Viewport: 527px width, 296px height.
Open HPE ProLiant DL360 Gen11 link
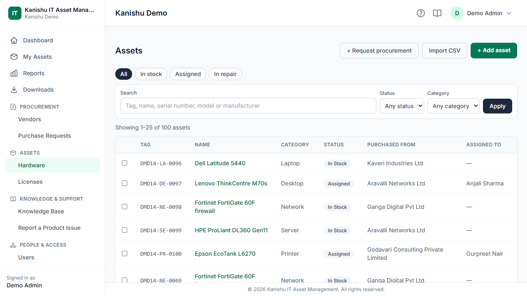(x=231, y=230)
